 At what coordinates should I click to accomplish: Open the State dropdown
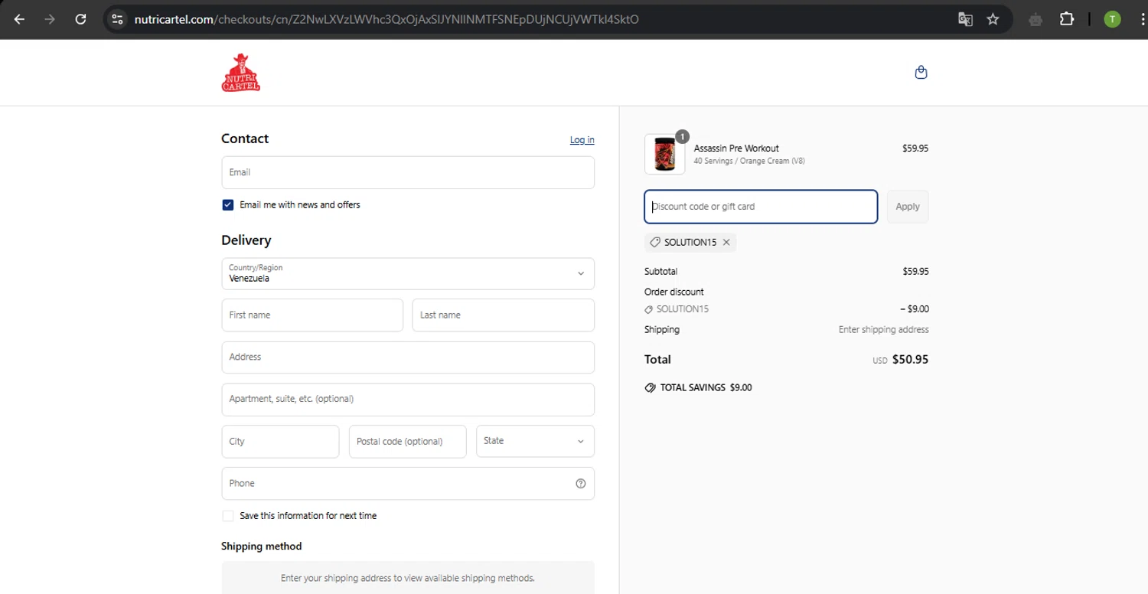535,441
